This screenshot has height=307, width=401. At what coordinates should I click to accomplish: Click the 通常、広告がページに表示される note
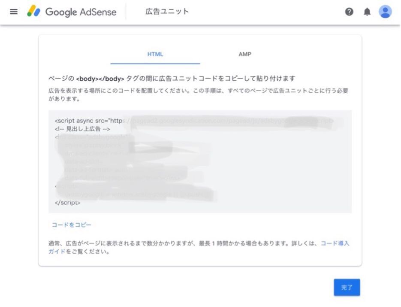click(x=199, y=247)
